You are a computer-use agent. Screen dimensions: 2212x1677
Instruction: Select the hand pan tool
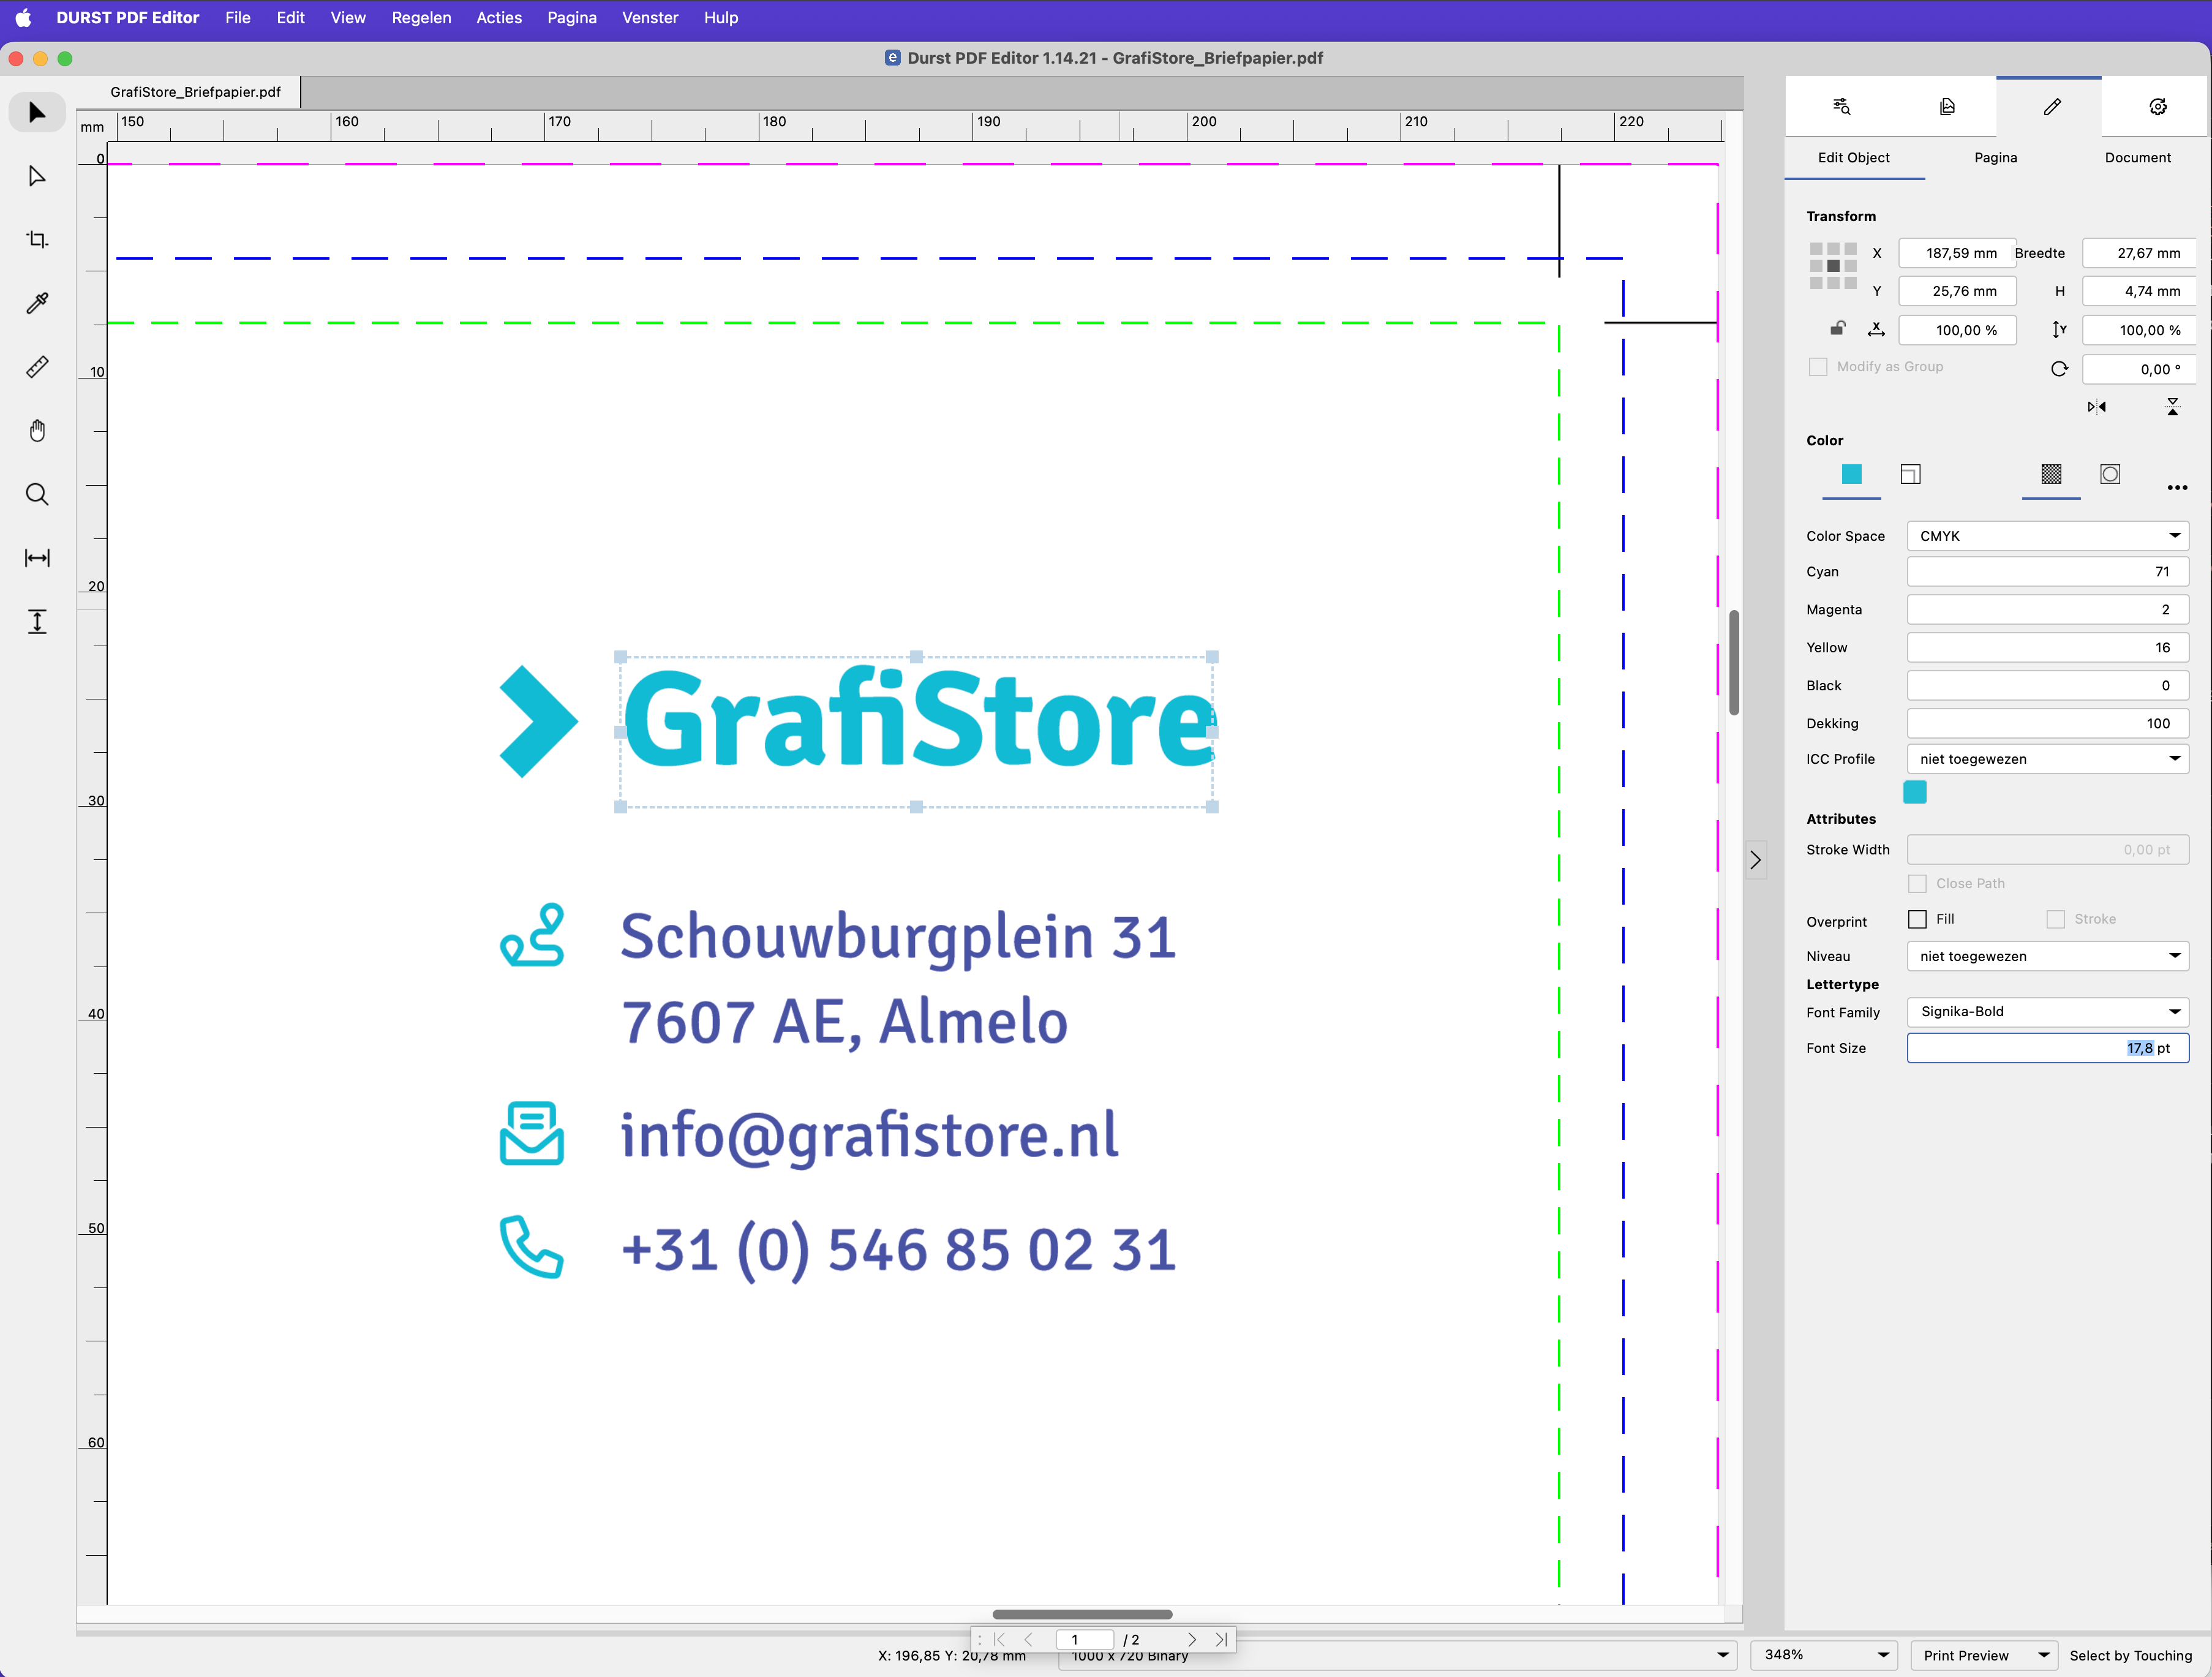pos(37,431)
